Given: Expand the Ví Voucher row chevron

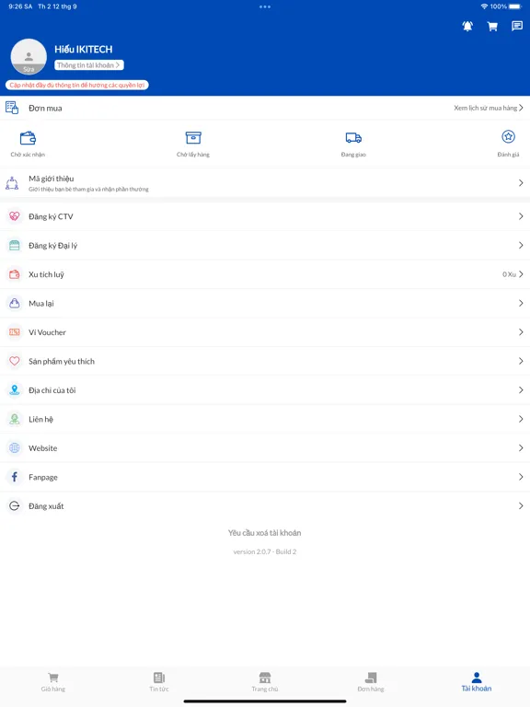Looking at the screenshot, I should [521, 332].
